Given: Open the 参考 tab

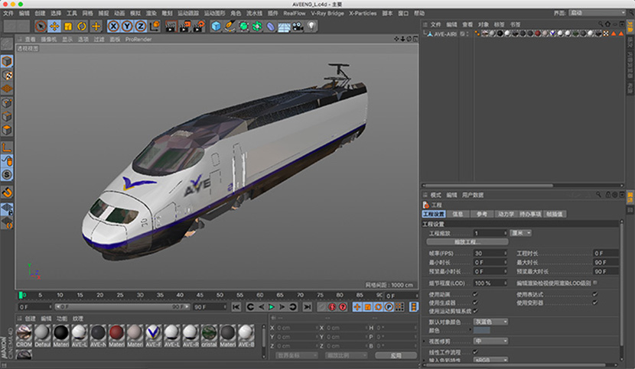Looking at the screenshot, I should pyautogui.click(x=482, y=214).
